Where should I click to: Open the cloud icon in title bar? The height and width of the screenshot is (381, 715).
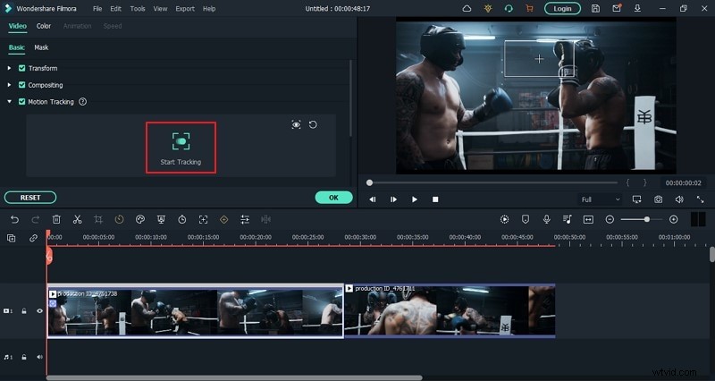467,8
